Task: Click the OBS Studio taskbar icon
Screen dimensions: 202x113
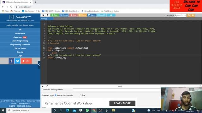Action: [x=100, y=110]
